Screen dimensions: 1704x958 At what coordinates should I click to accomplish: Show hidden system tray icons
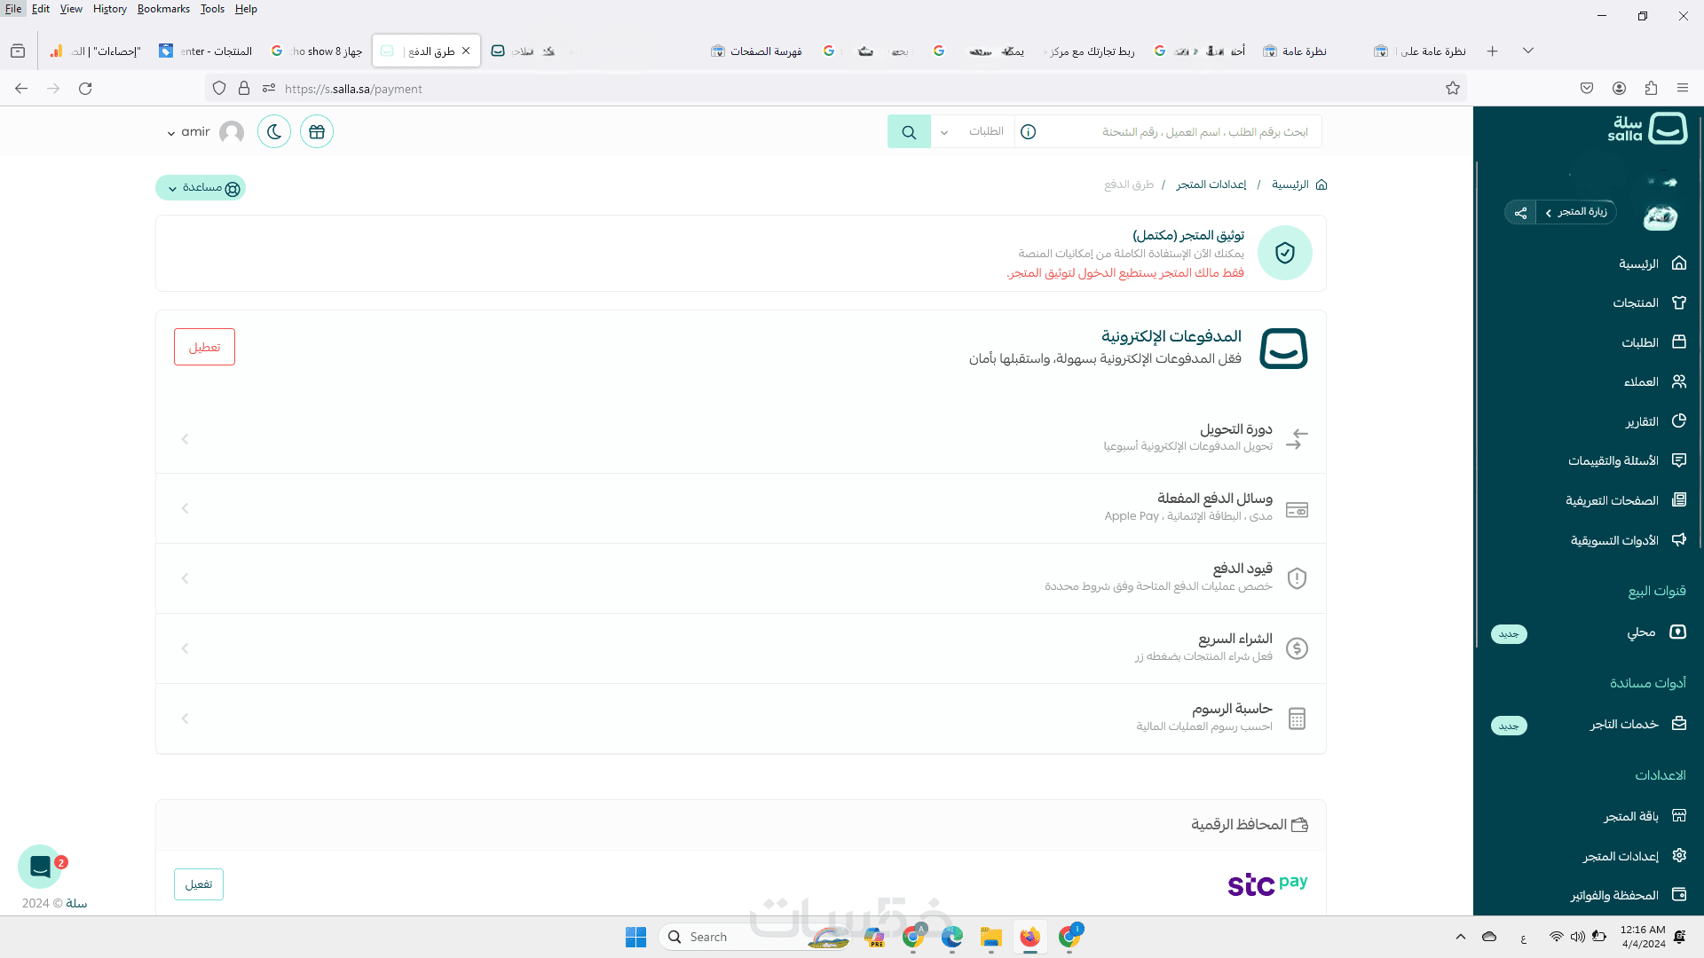(x=1461, y=937)
